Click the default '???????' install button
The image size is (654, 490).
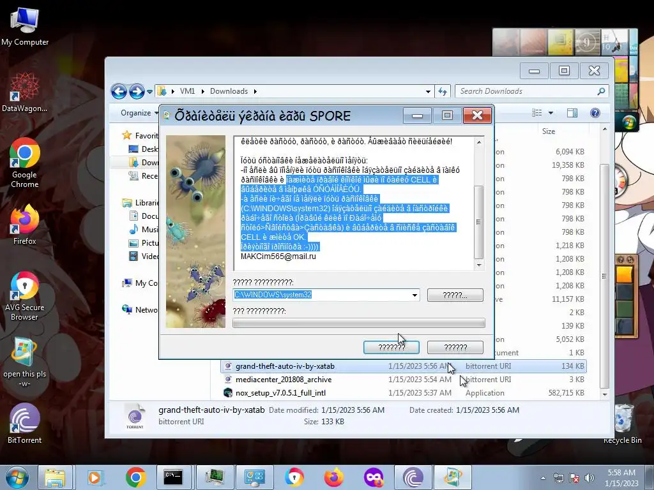(392, 347)
